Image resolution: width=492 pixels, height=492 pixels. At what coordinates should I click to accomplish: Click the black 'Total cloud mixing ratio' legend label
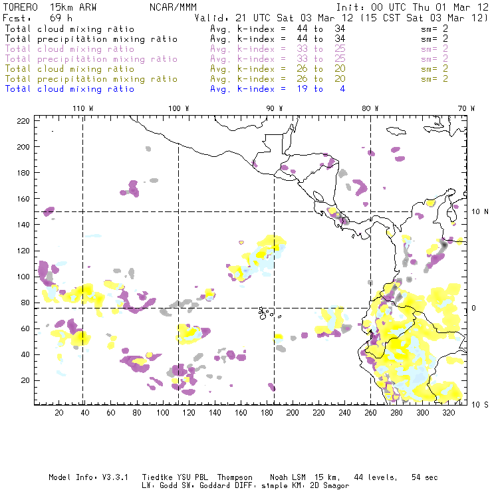point(70,29)
